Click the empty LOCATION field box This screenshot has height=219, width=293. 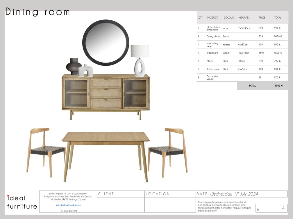(x=170, y=205)
